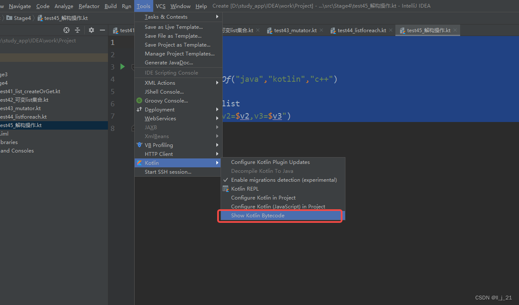Click the Stage4 folder icon in breadcrumb
The image size is (519, 305).
pyautogui.click(x=9, y=18)
